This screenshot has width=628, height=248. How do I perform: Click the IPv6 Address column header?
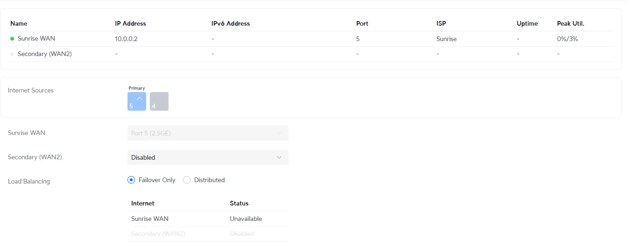pyautogui.click(x=231, y=23)
